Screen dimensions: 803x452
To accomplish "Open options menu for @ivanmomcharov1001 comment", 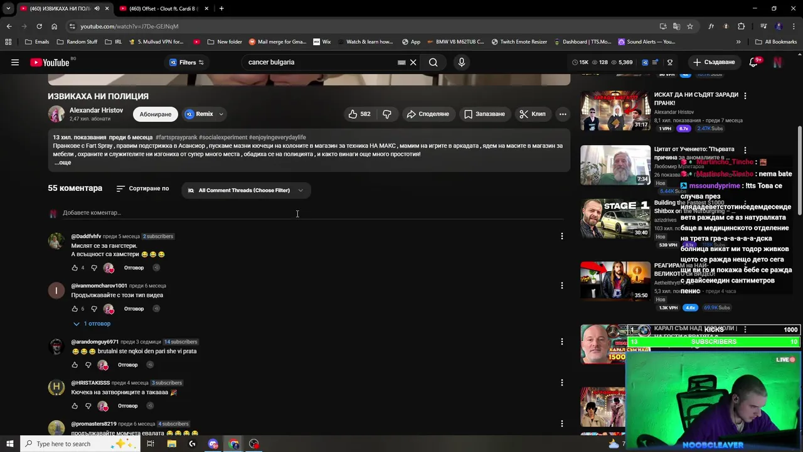I will (x=562, y=286).
